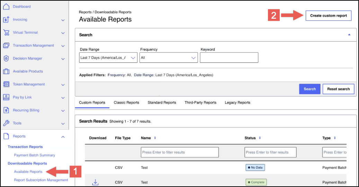Open the Frequency dropdown

coord(169,58)
